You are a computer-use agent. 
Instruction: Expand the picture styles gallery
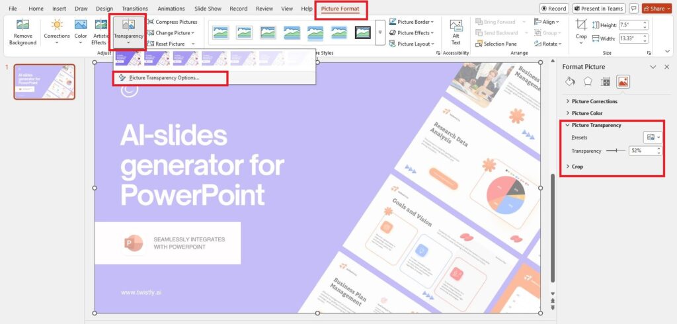click(380, 32)
